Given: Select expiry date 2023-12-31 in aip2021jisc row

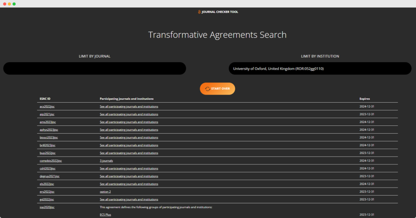Looking at the screenshot, I should (x=367, y=114).
